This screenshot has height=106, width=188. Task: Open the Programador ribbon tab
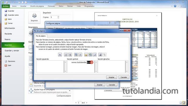89,6
